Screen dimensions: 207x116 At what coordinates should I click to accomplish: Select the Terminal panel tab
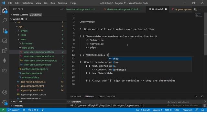(x=90, y=96)
